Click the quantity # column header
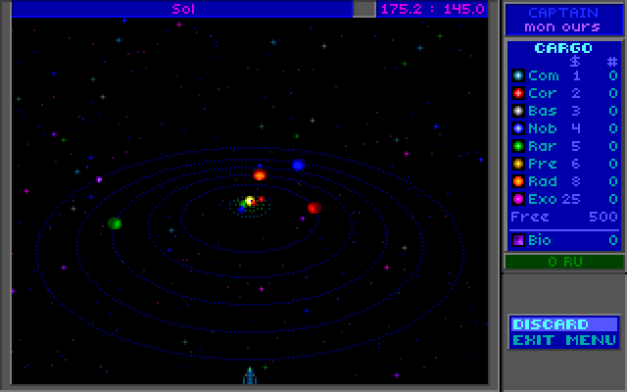This screenshot has height=392, width=627. 612,62
